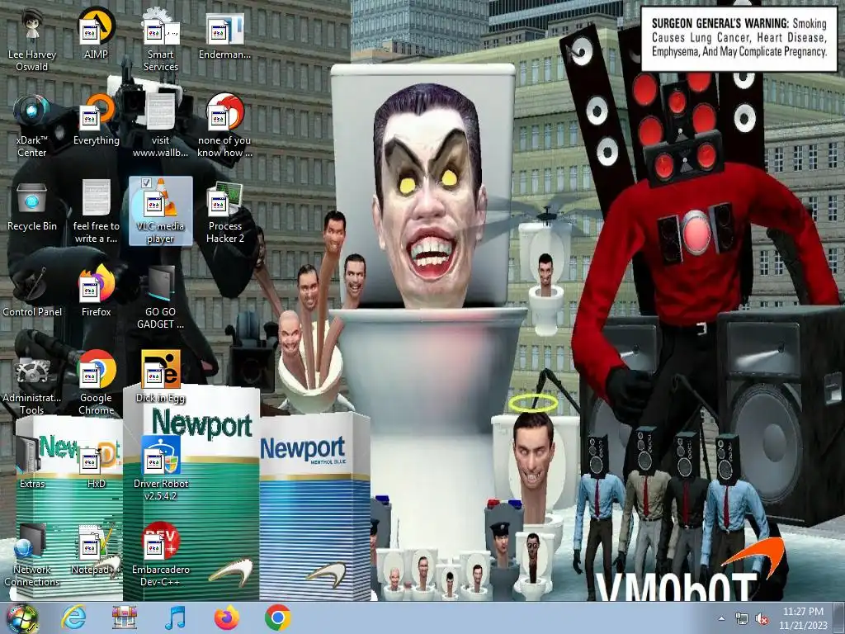The width and height of the screenshot is (845, 634).
Task: Select the Enderman shortcut icon
Action: (x=224, y=34)
